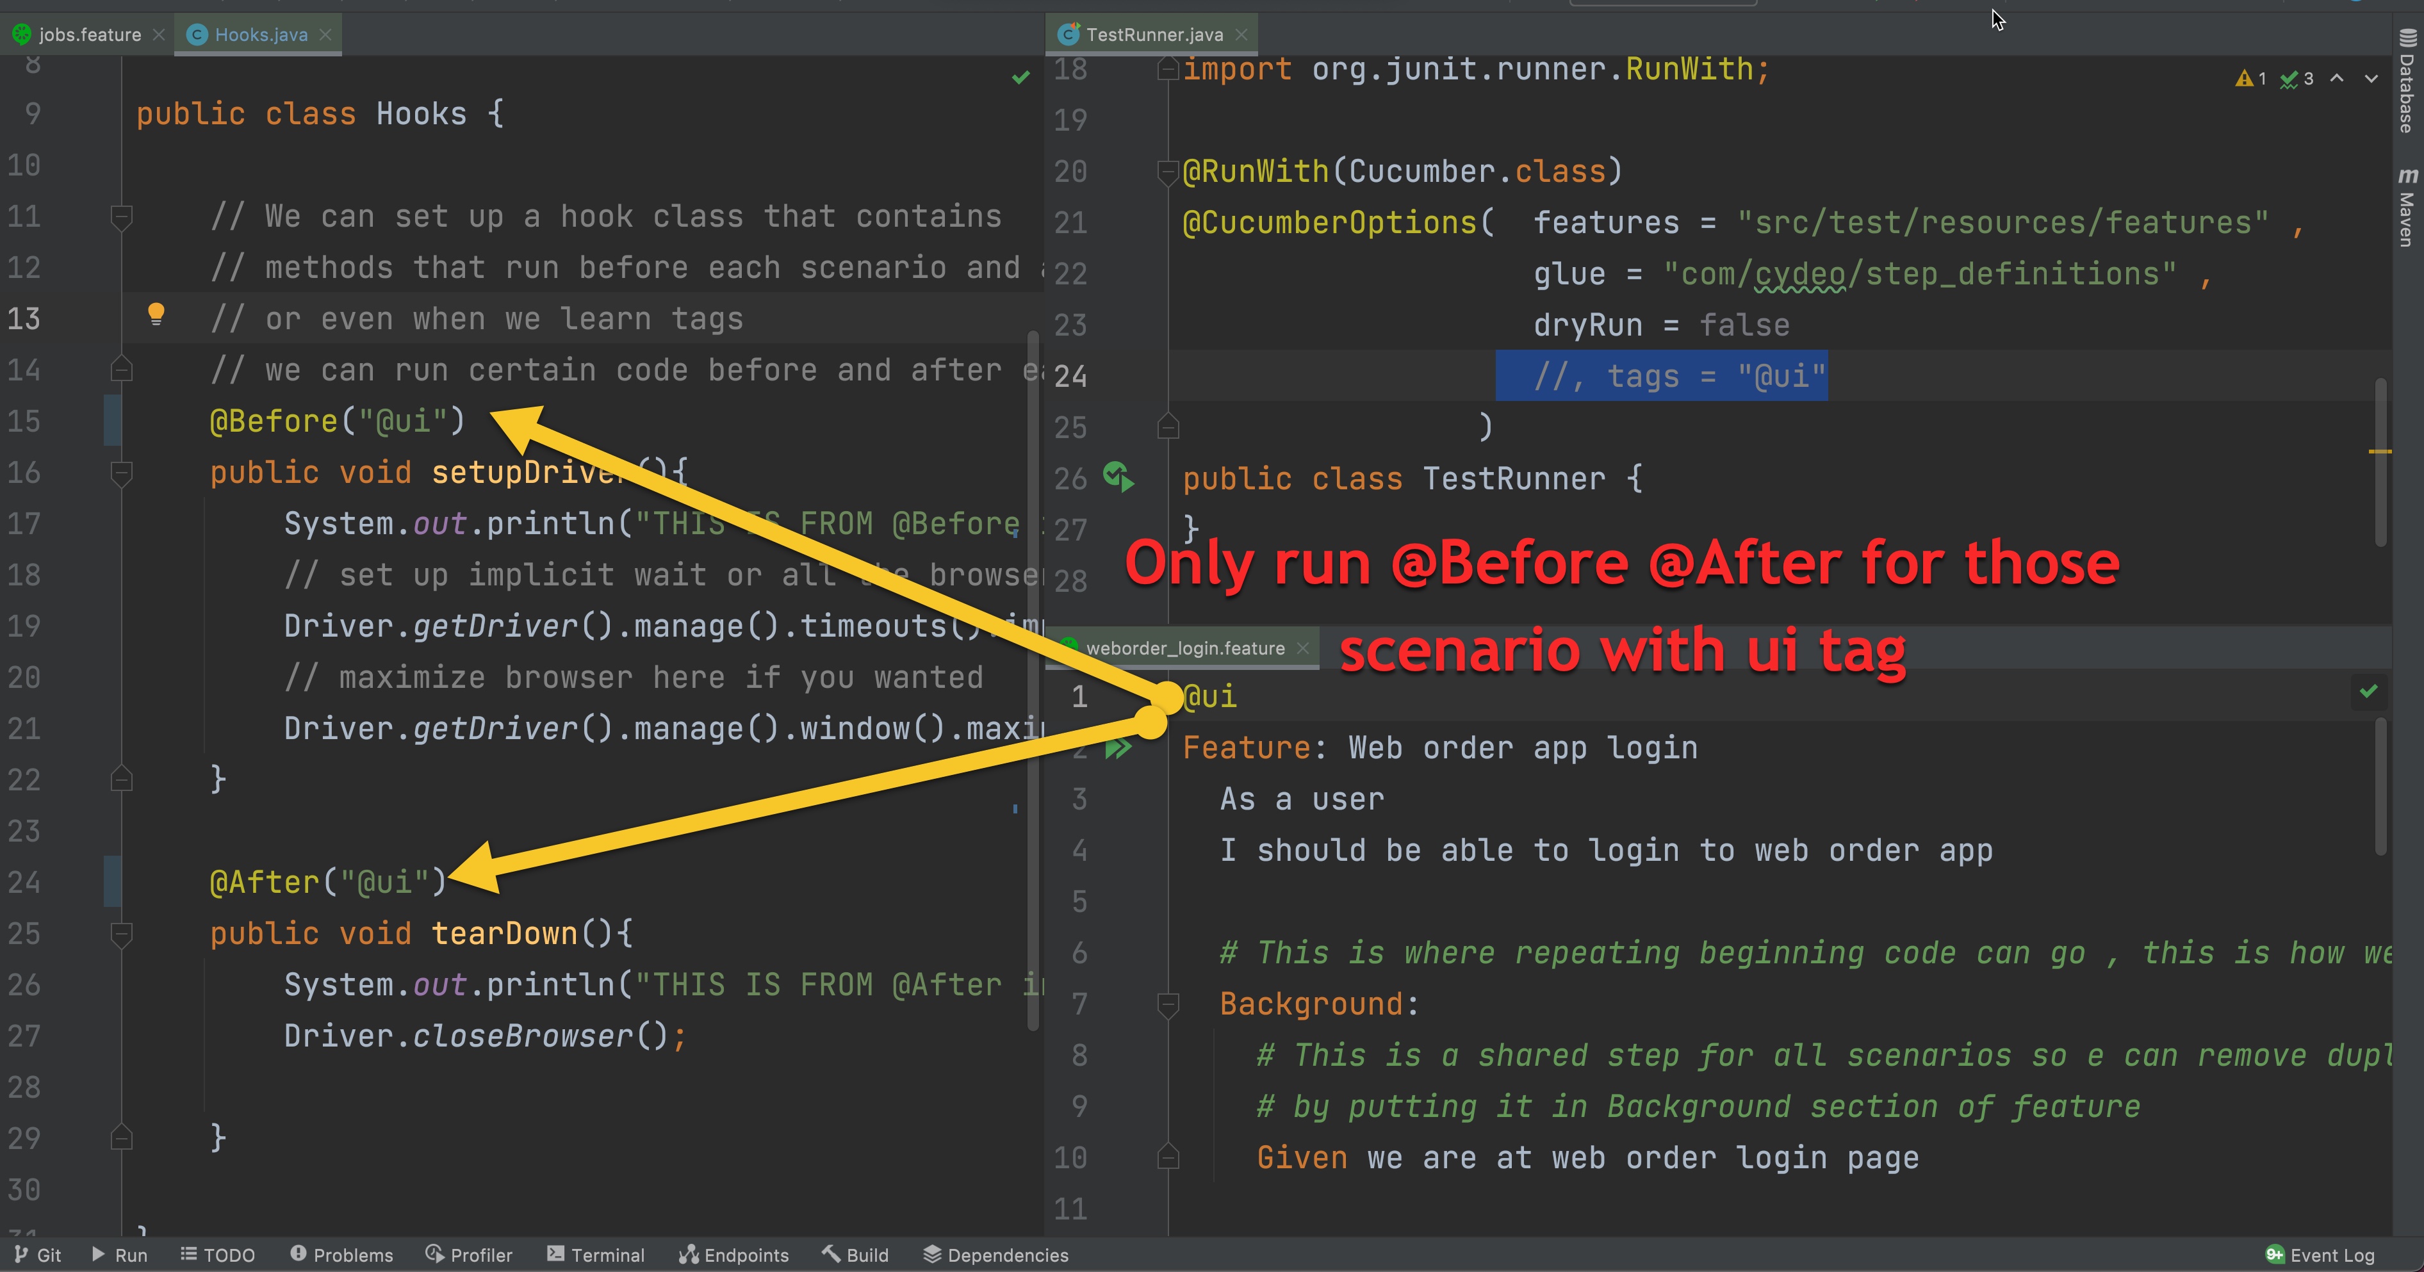Open the Terminal tool window
2424x1272 pixels.
tap(596, 1254)
